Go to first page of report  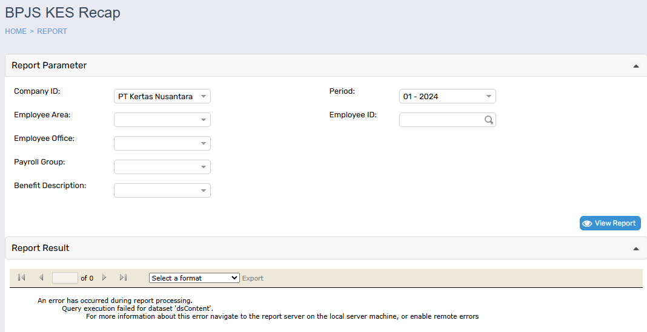pyautogui.click(x=22, y=278)
